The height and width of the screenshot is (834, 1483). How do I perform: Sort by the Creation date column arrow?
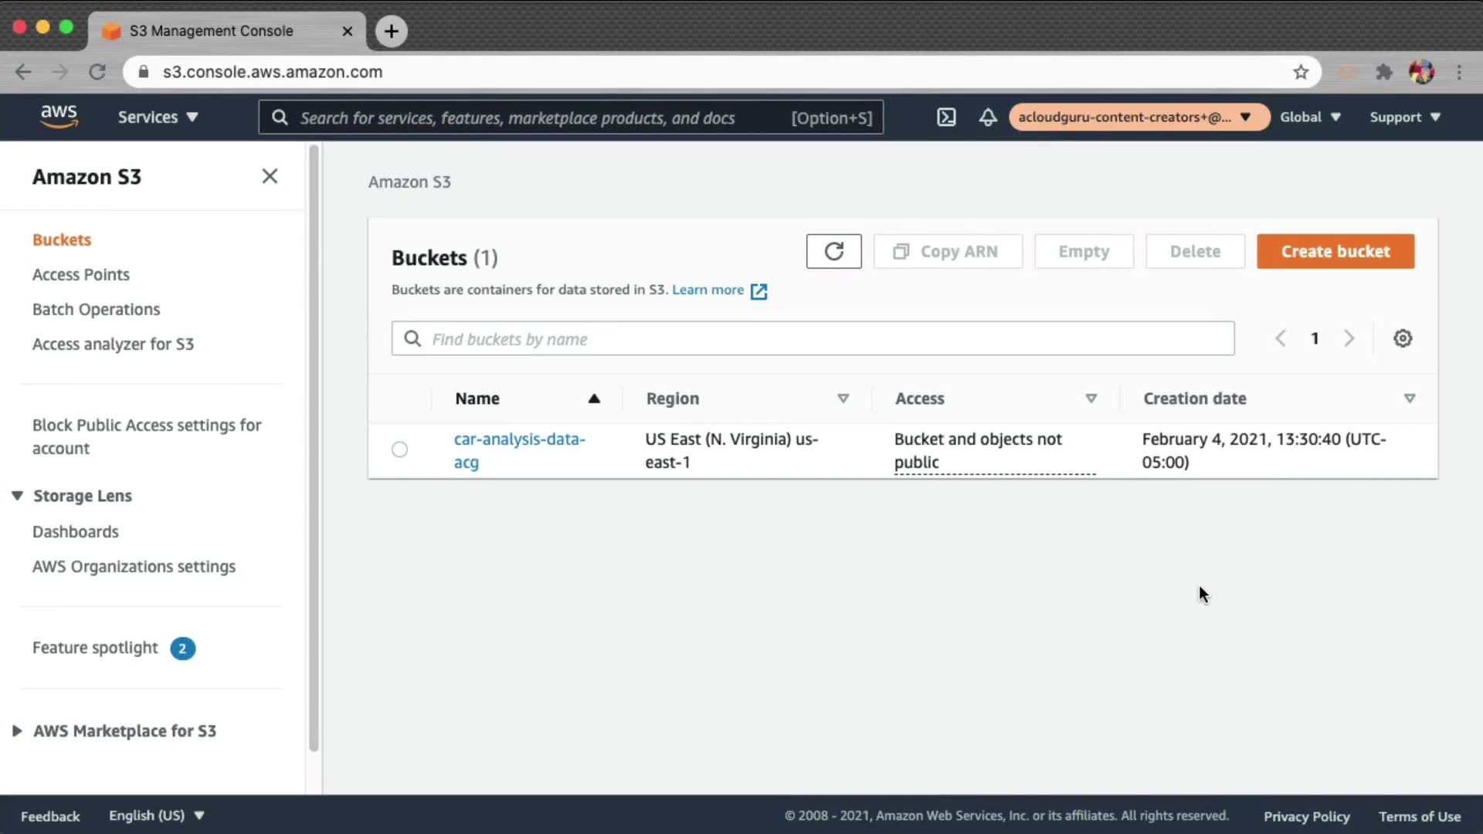point(1410,398)
